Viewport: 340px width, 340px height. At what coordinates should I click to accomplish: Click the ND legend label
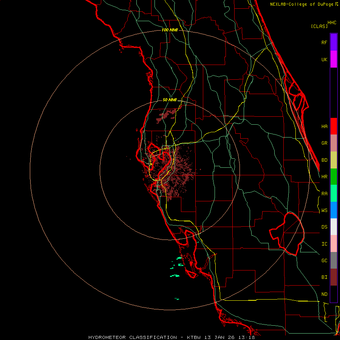(324, 294)
